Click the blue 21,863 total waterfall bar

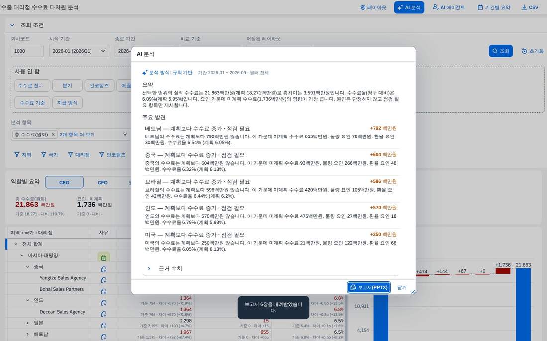[x=523, y=304]
